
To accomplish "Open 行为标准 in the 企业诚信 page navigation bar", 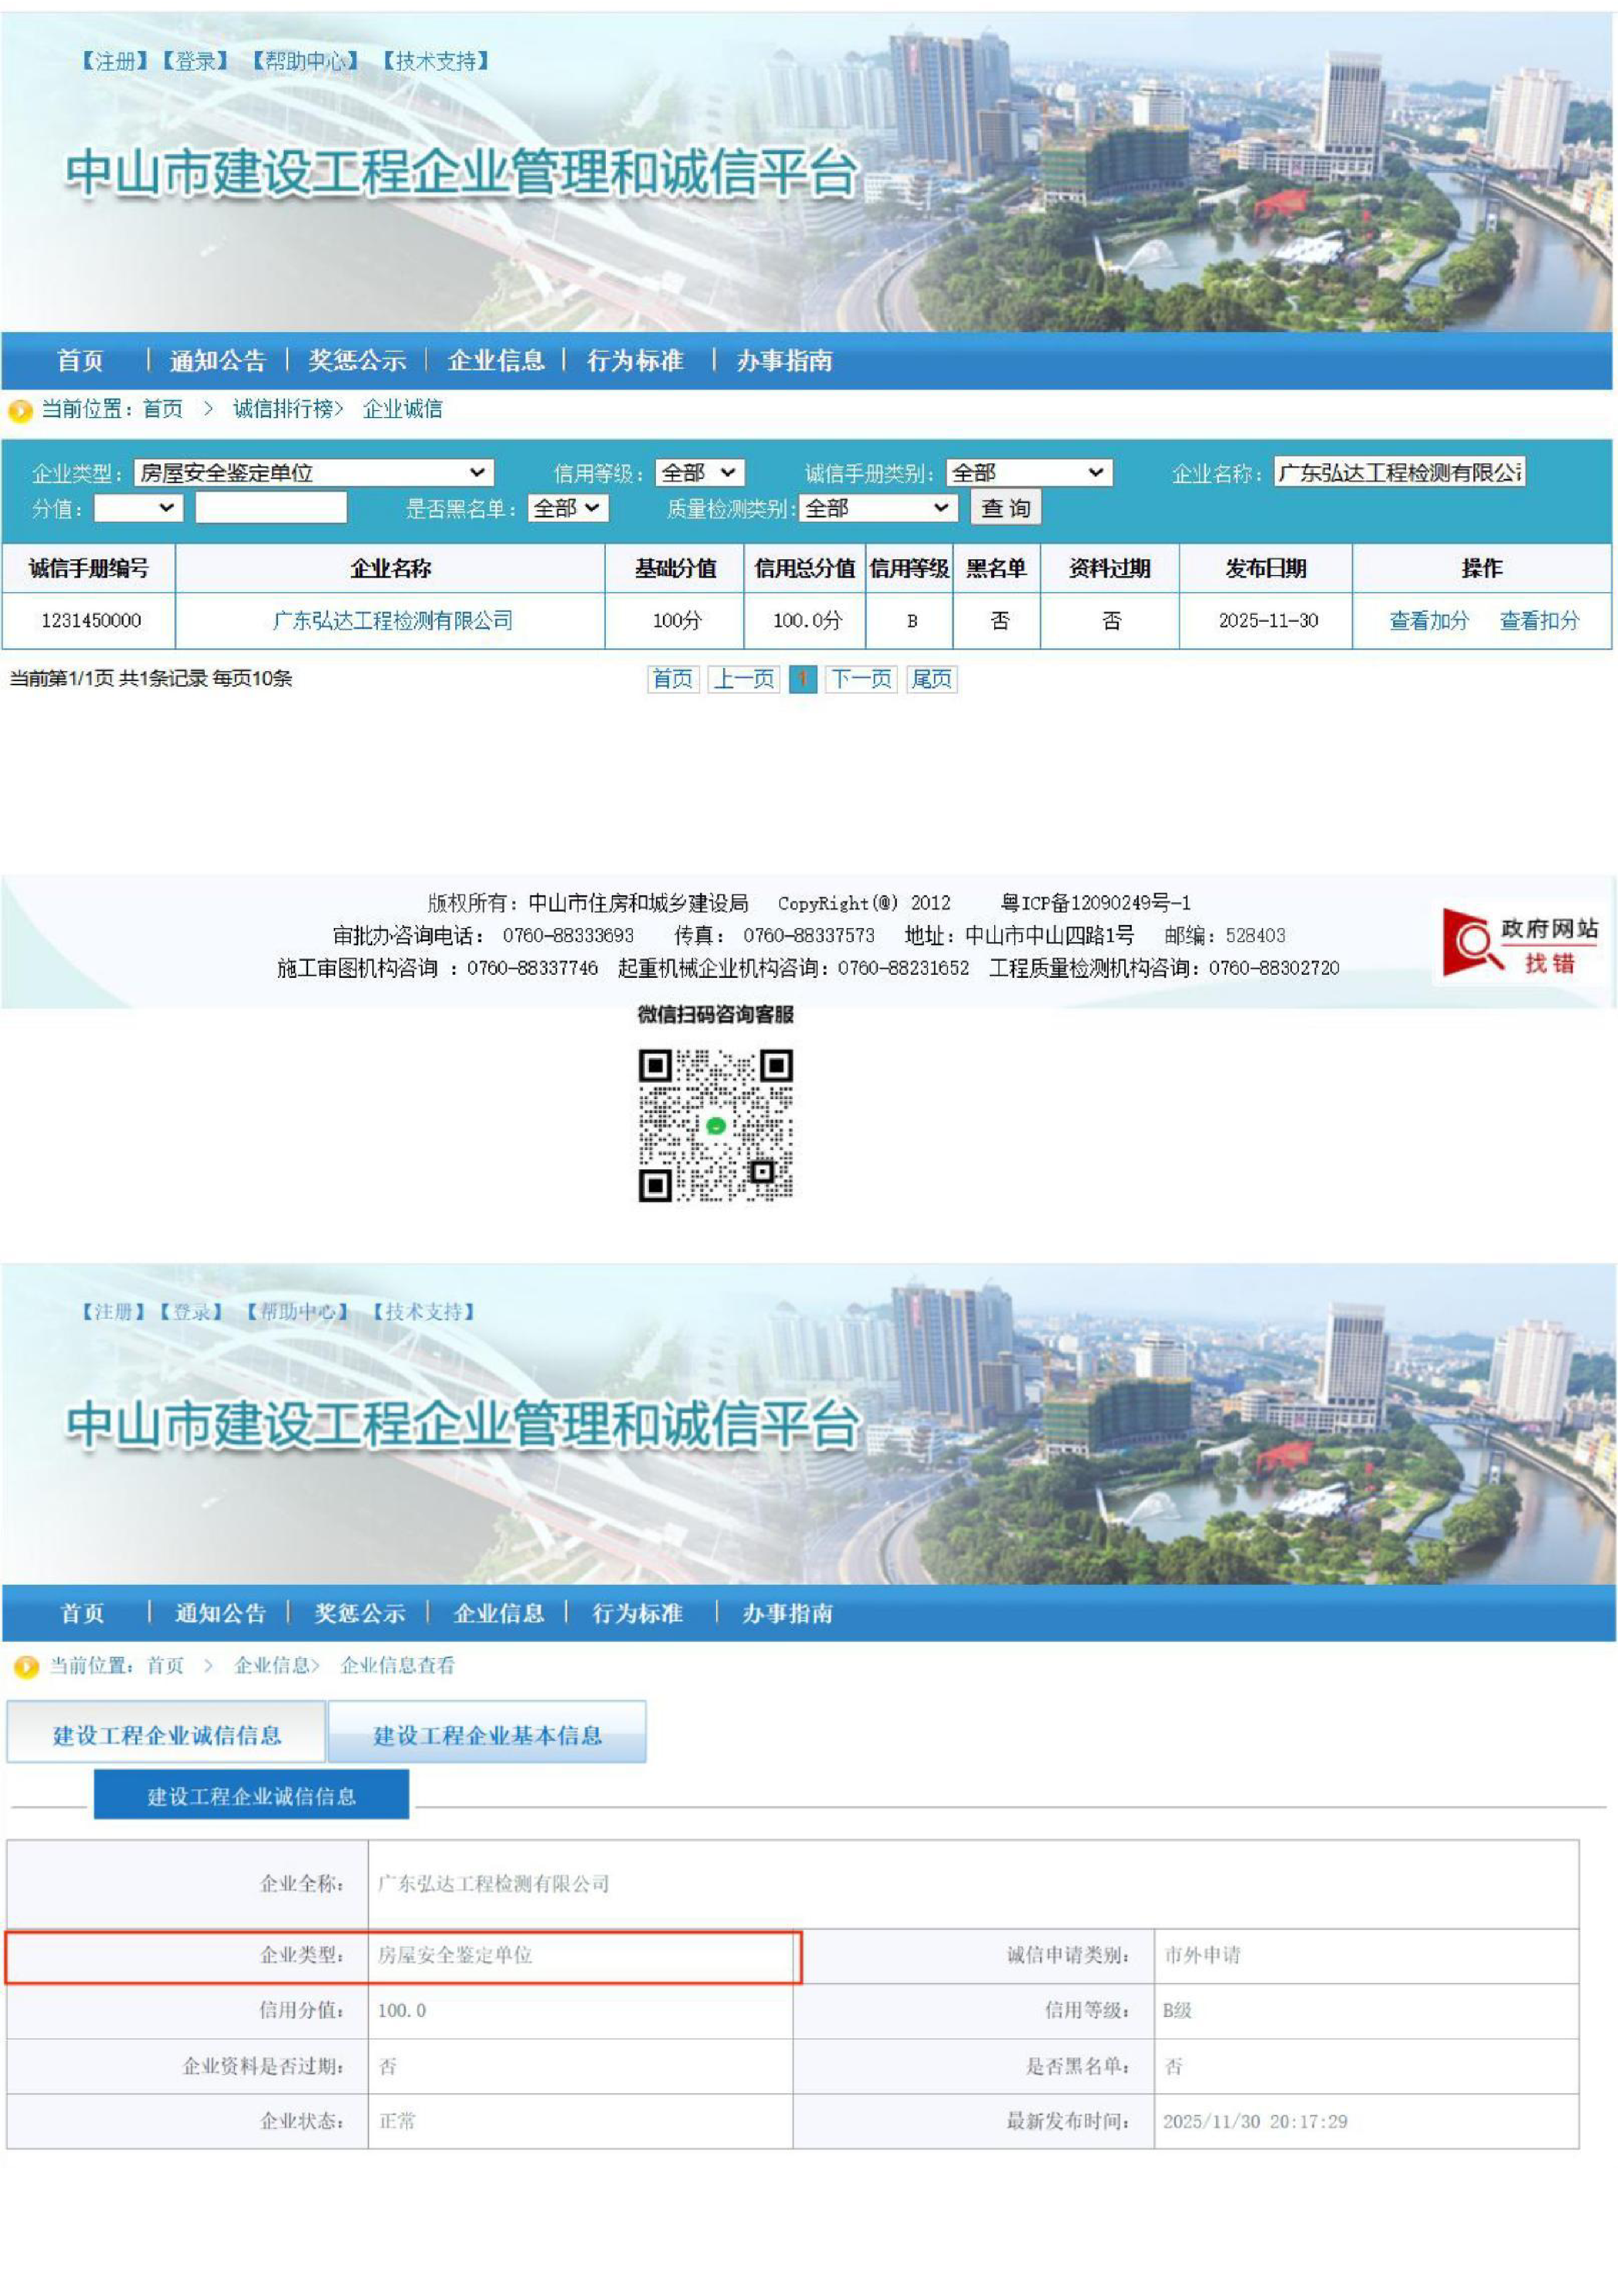I will click(x=635, y=361).
